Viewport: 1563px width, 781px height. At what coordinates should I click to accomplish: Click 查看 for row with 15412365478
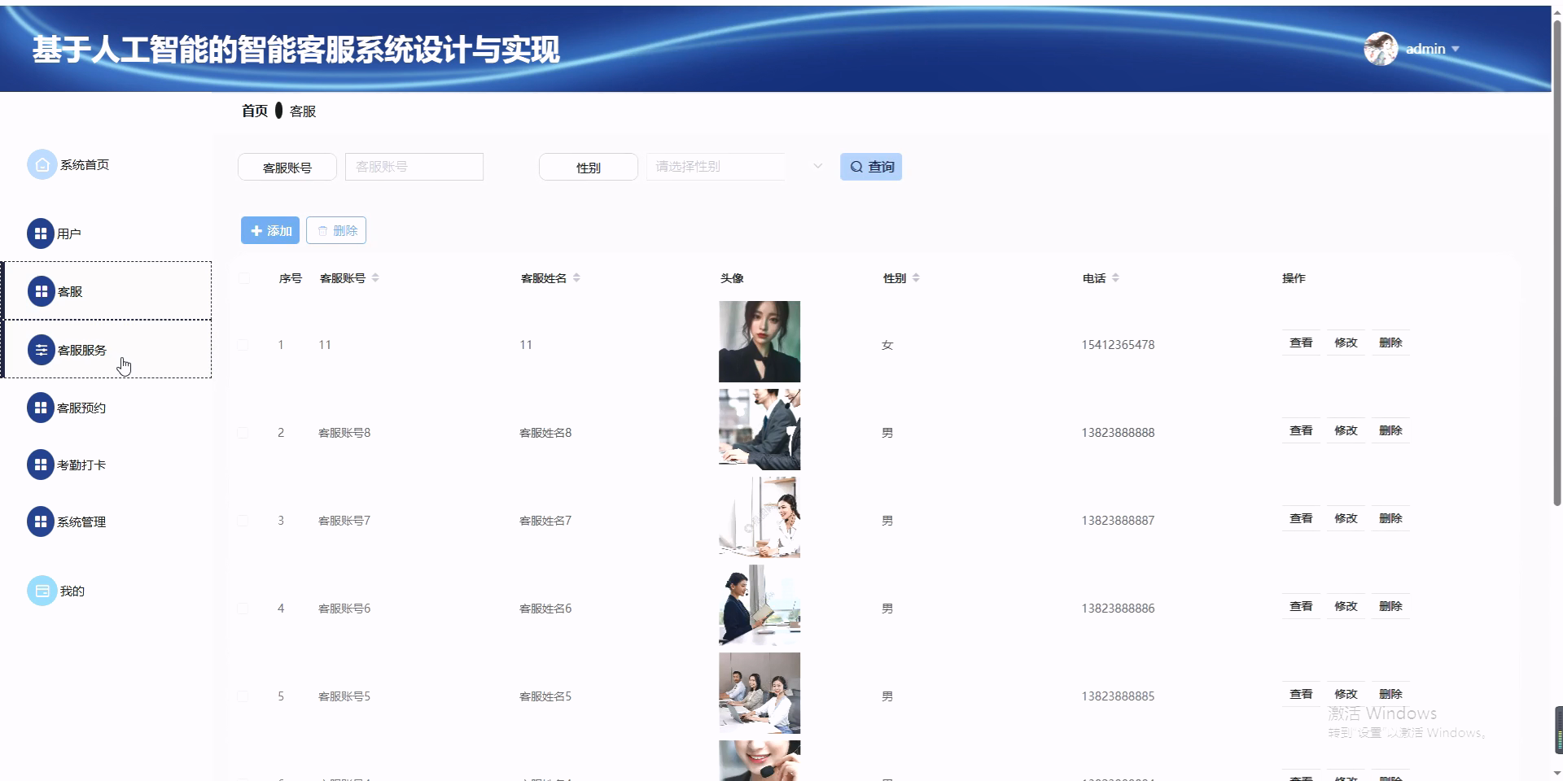click(1301, 343)
